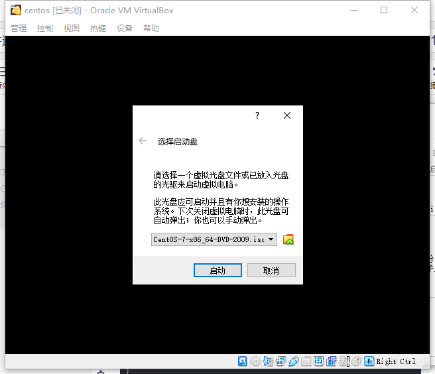Click the display settings status icon
The width and height of the screenshot is (435, 374).
click(319, 361)
